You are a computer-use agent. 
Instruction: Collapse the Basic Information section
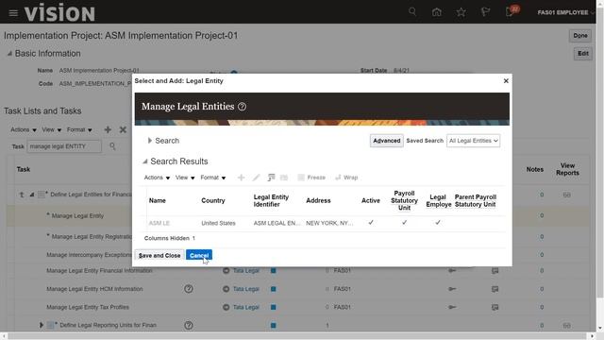coord(9,54)
